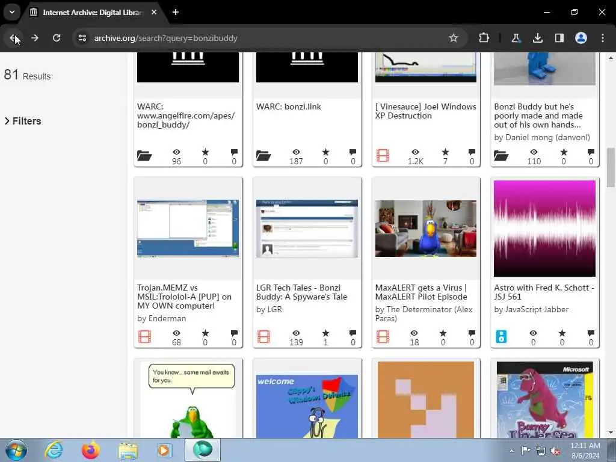616x462 pixels.
Task: Click the pink audio waveform thumbnail
Action: pos(544,228)
